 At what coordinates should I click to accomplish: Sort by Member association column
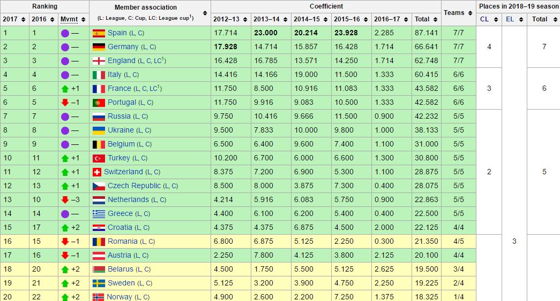(x=205, y=13)
